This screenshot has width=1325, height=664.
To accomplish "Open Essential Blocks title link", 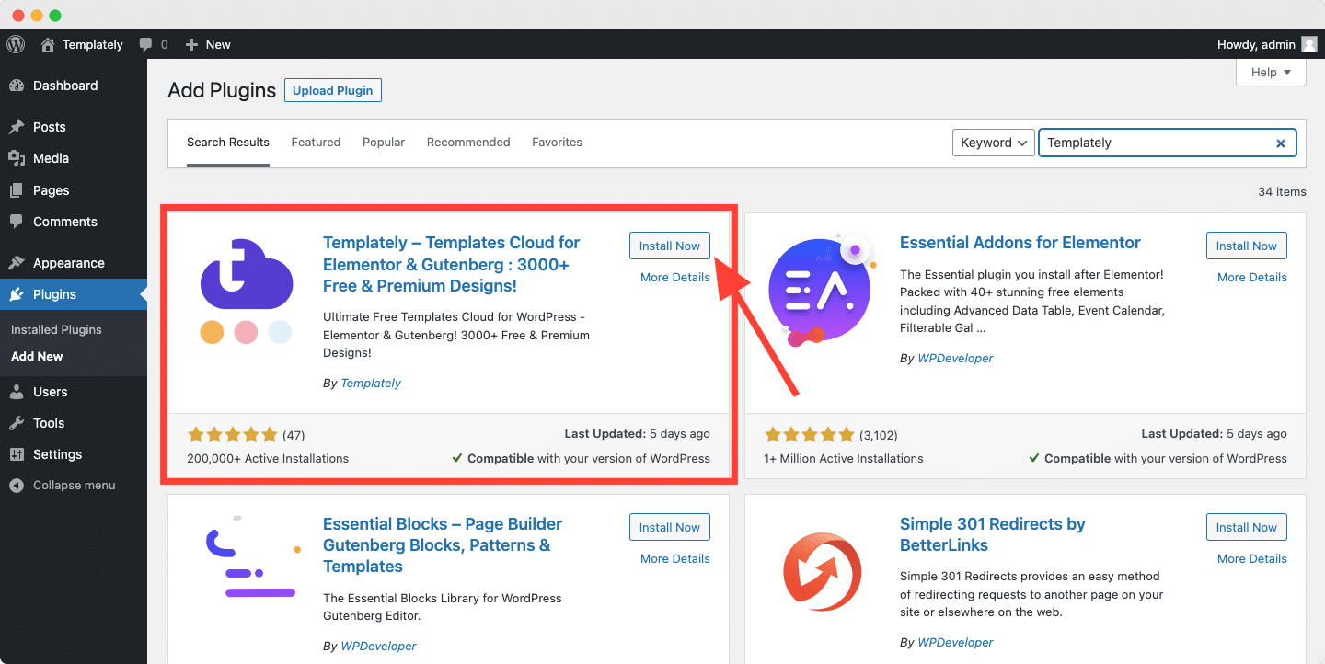I will [443, 545].
